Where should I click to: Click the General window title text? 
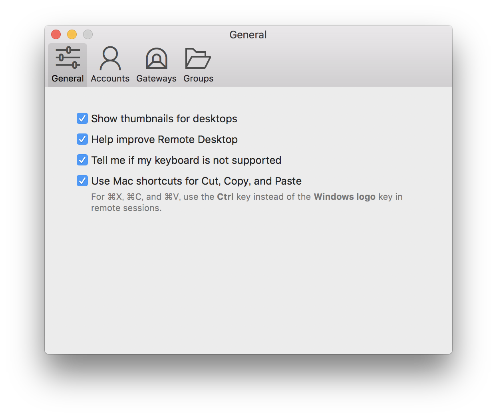[x=248, y=35]
